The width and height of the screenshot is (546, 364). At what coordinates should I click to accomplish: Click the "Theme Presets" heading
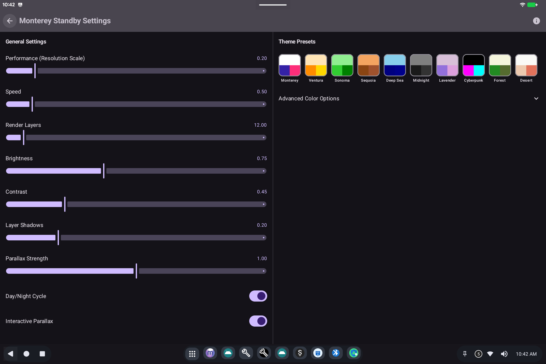click(297, 42)
